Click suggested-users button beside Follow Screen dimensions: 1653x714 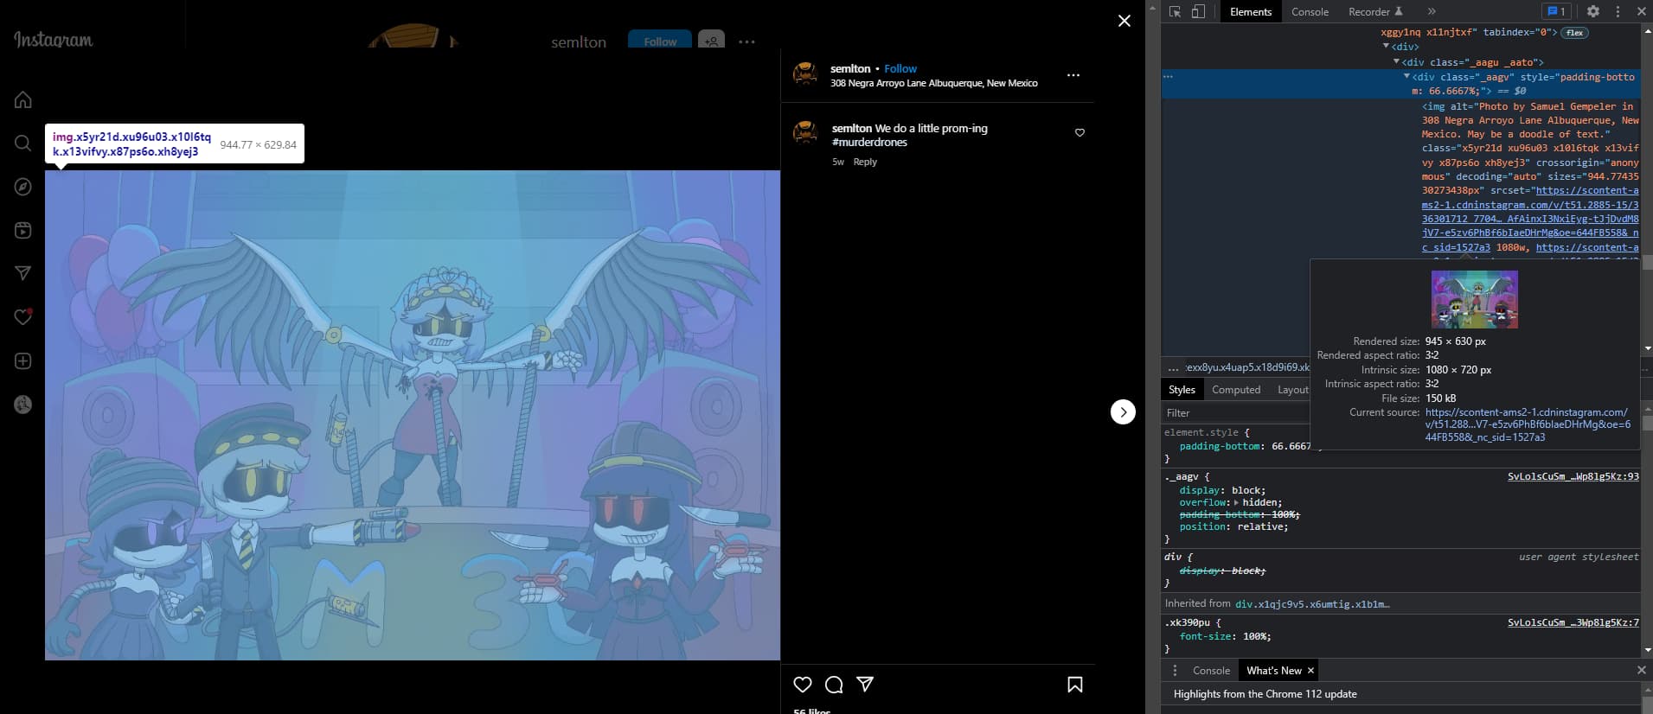pyautogui.click(x=711, y=41)
